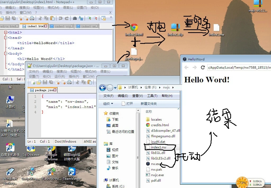Screen dimensions: 271x188
Task: Expand the nwjs breadcrumb arrow in address bar
Action: click(x=173, y=87)
